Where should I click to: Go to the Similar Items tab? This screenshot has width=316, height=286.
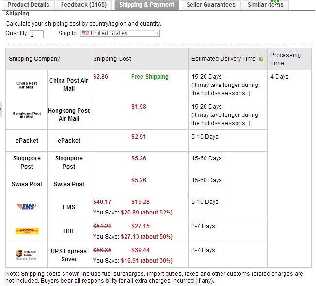coord(266,5)
